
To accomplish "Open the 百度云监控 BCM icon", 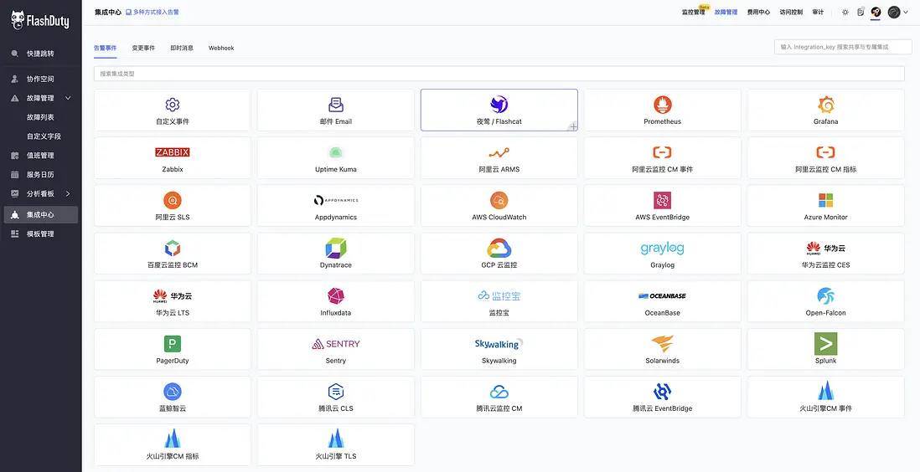I will pos(173,248).
